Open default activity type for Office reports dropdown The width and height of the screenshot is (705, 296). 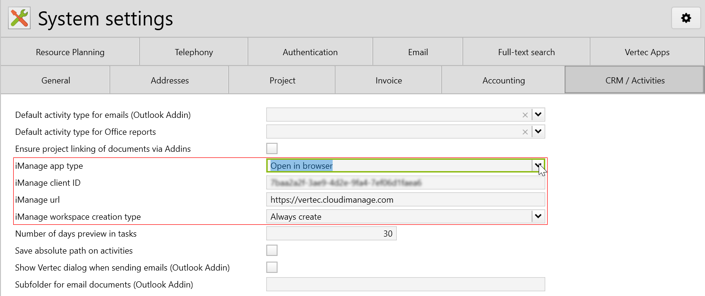[538, 132]
